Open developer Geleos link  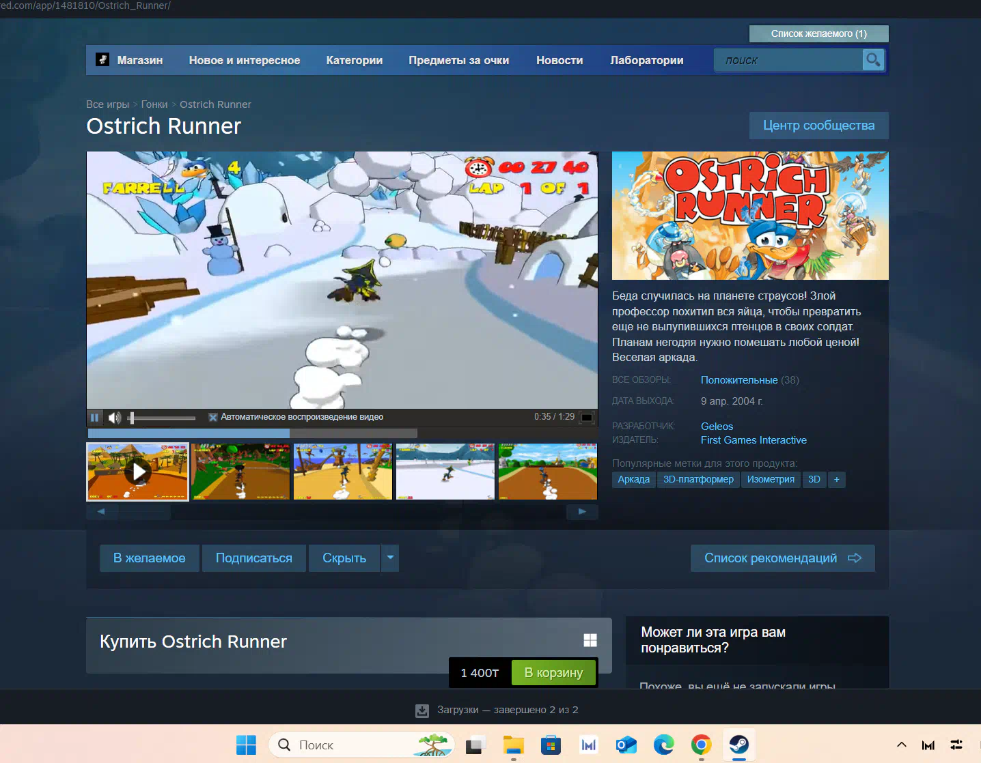click(717, 427)
